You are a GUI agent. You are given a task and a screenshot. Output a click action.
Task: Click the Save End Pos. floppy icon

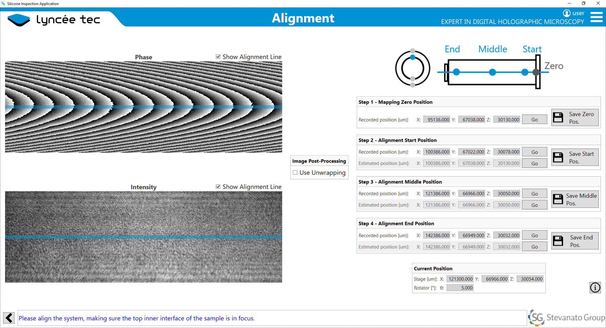point(558,241)
